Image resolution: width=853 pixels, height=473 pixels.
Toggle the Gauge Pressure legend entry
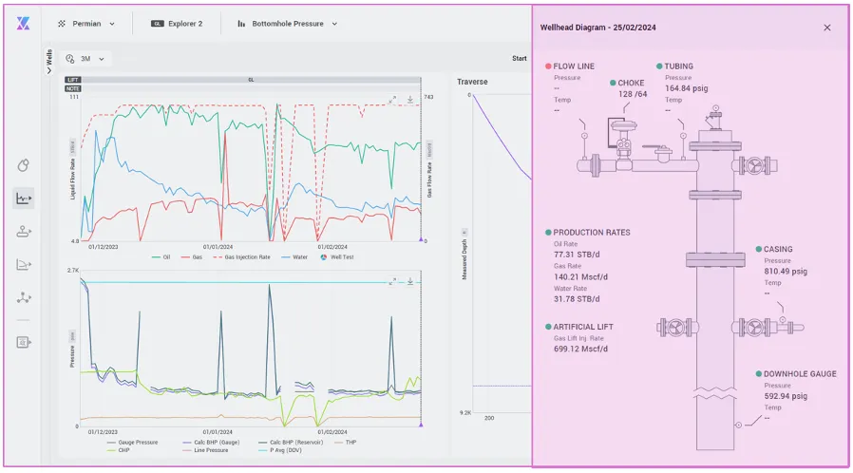pos(132,443)
